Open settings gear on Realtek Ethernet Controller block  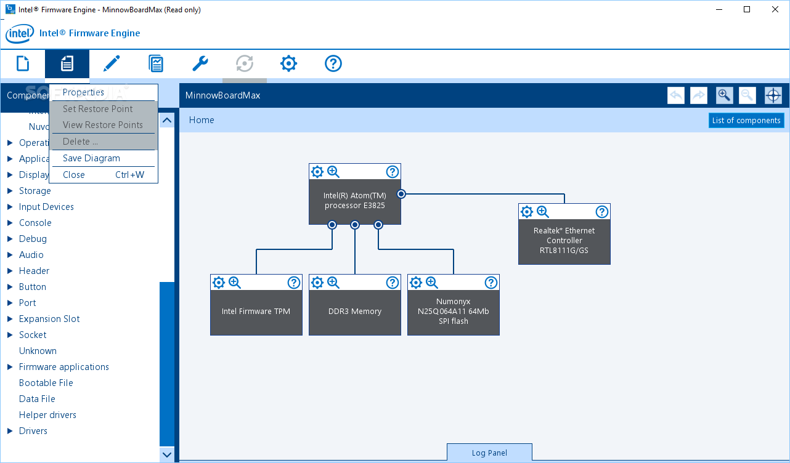point(527,212)
